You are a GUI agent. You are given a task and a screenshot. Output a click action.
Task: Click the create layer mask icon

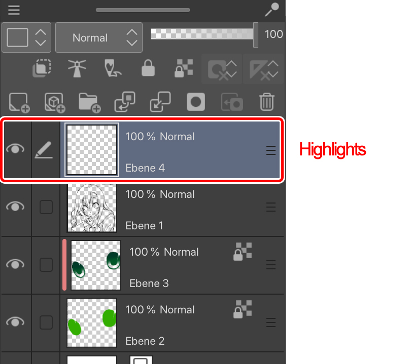(x=196, y=102)
